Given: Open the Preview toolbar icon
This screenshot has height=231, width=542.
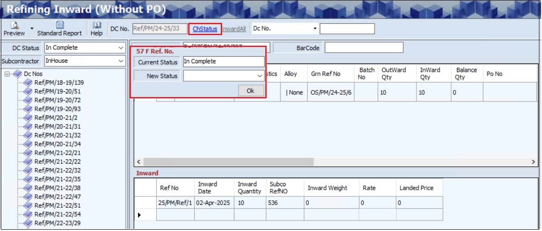Looking at the screenshot, I should coord(15,29).
